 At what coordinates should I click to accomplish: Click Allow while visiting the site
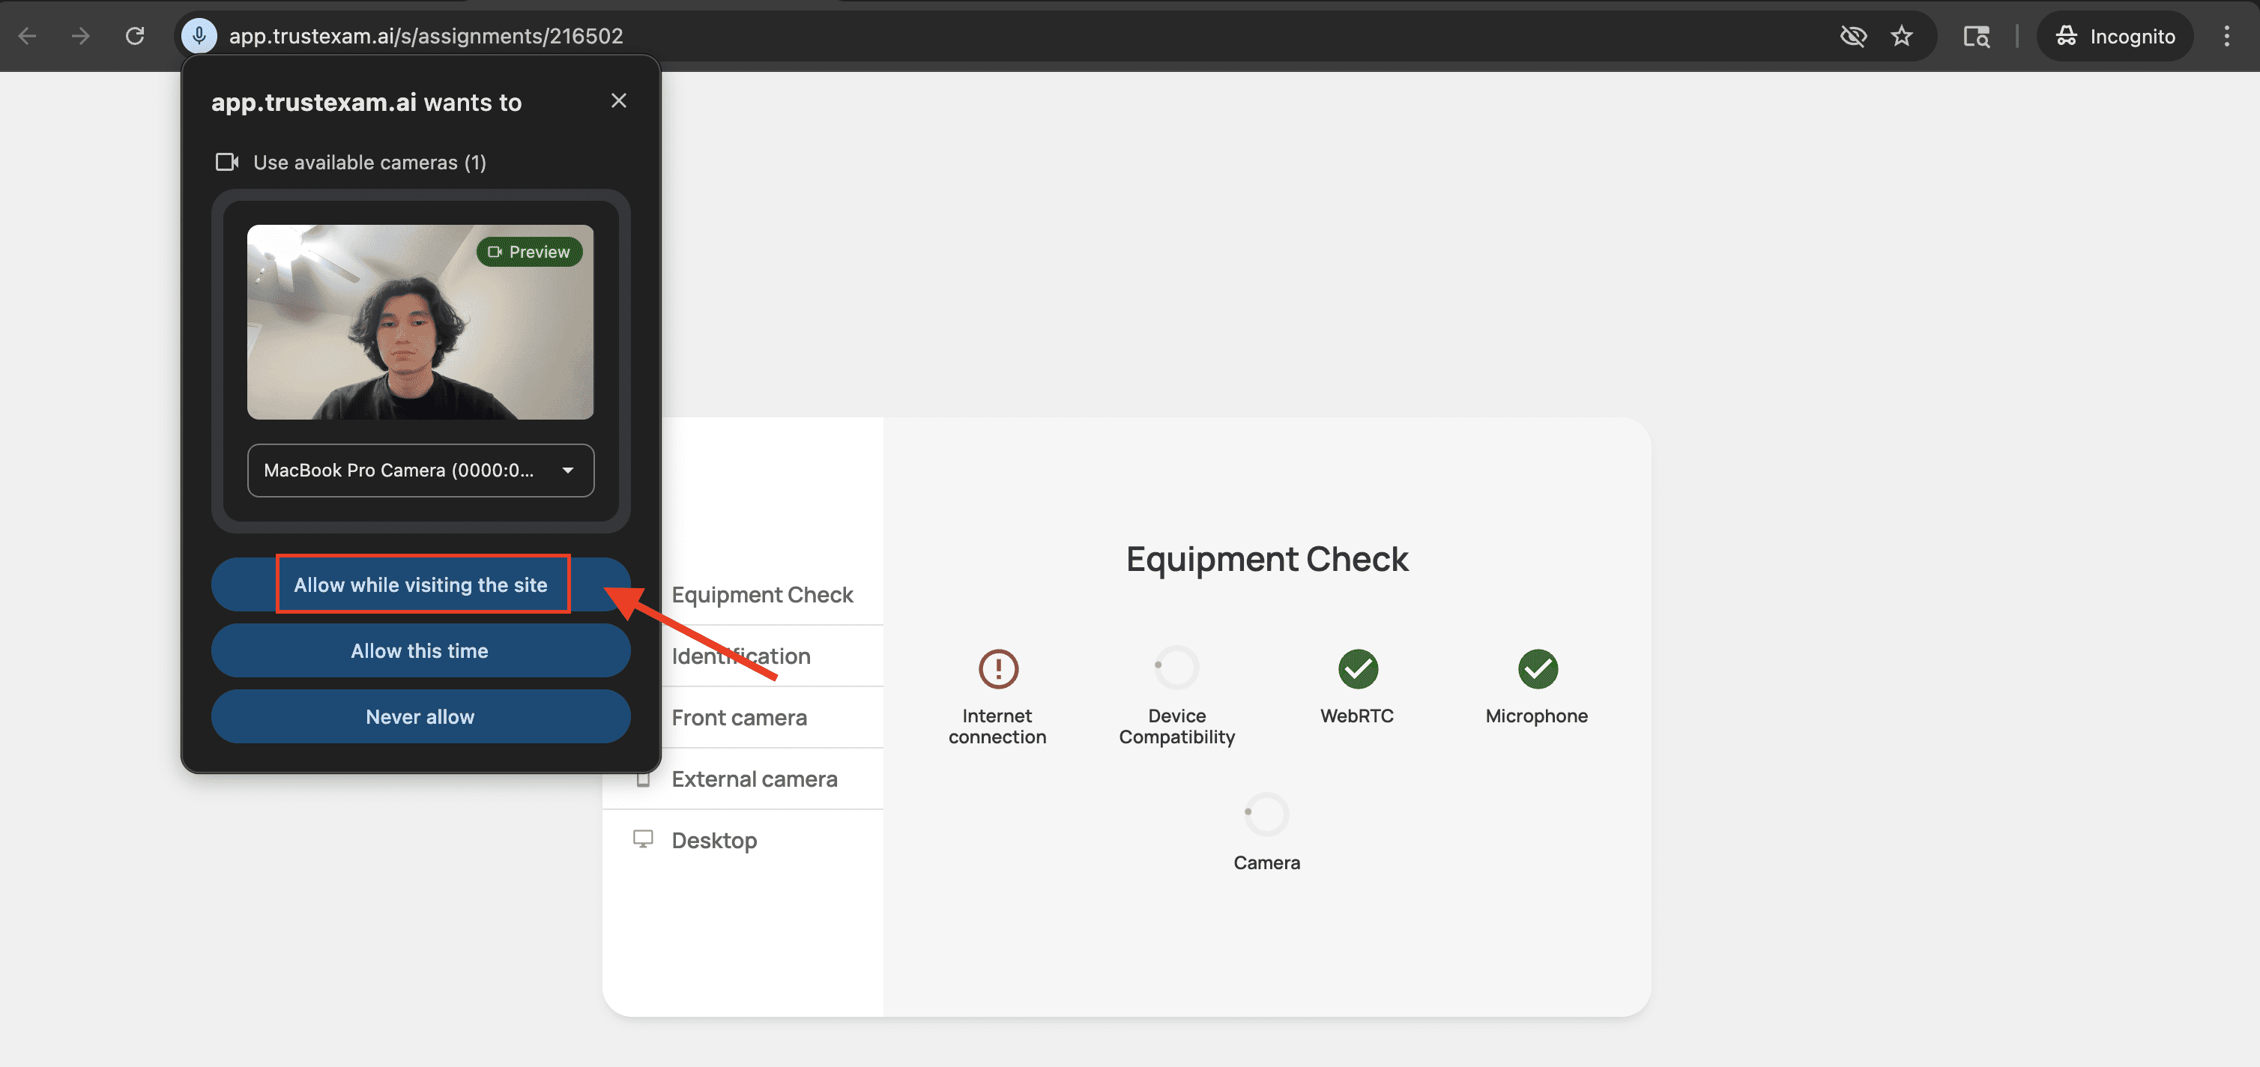pos(420,584)
